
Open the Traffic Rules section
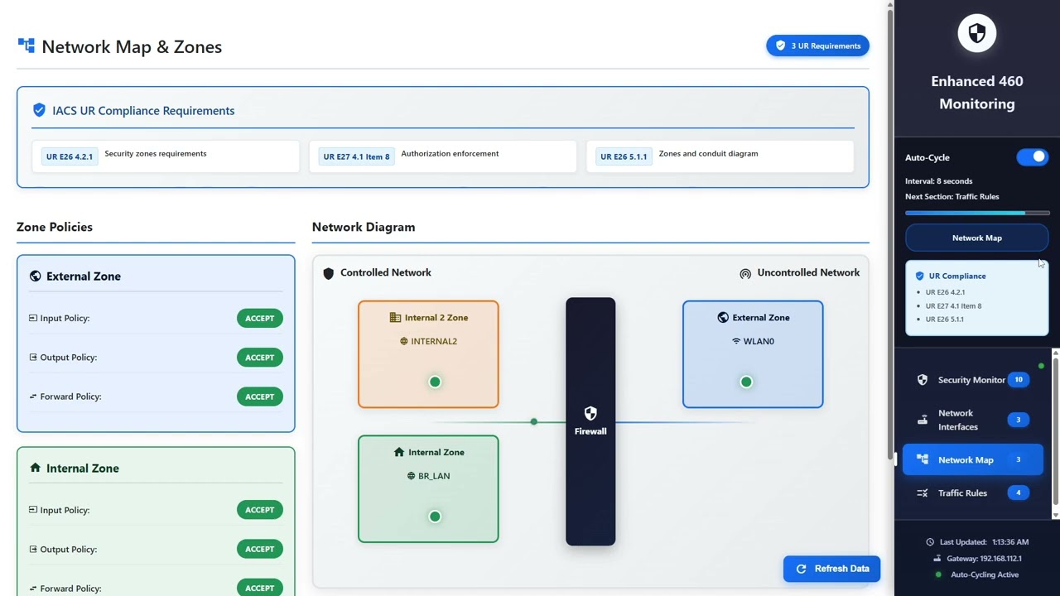[x=973, y=493]
